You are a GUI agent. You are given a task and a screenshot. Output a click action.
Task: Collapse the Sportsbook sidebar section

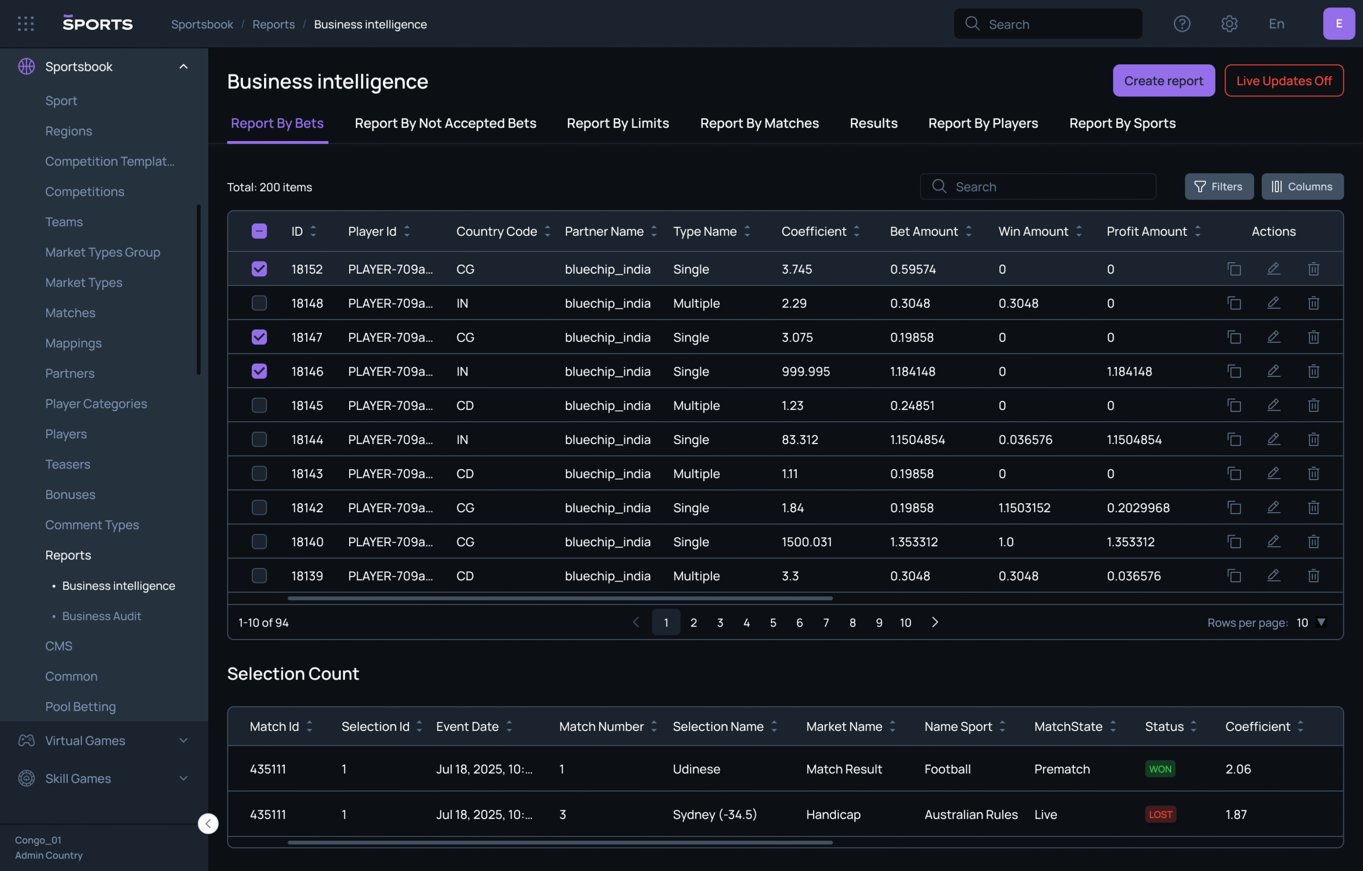(183, 67)
